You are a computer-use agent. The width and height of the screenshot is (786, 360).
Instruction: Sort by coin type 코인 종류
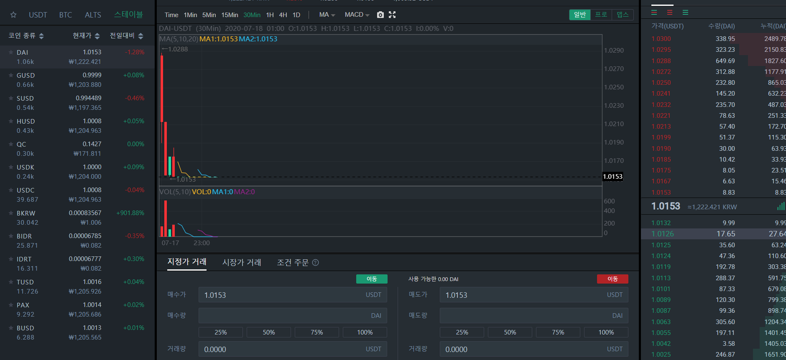point(26,36)
